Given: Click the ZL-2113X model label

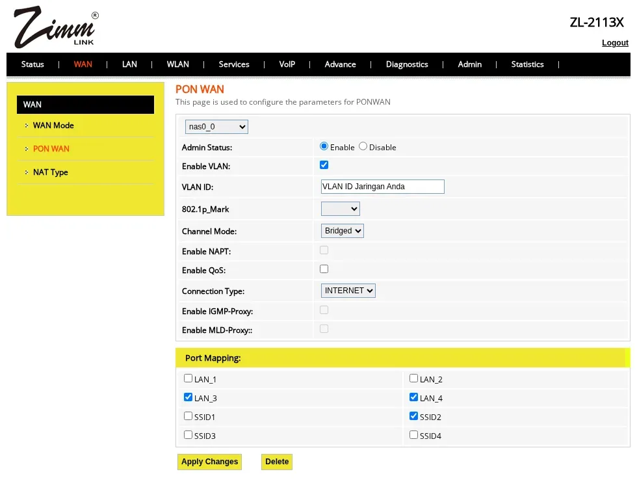Looking at the screenshot, I should [597, 22].
